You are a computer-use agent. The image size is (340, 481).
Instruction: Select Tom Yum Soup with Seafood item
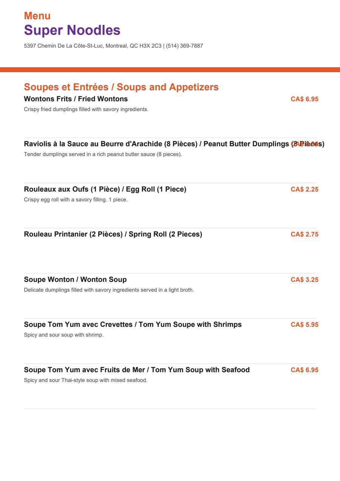(137, 370)
